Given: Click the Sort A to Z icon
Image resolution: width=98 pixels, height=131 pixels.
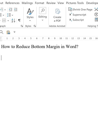Looking at the screenshot, I should click(x=13, y=20).
